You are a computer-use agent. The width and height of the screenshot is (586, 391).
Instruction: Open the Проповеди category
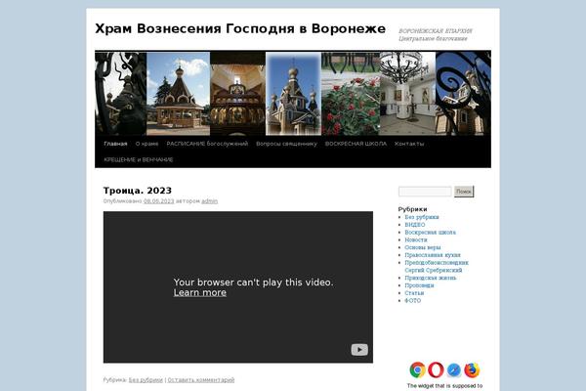pos(419,285)
